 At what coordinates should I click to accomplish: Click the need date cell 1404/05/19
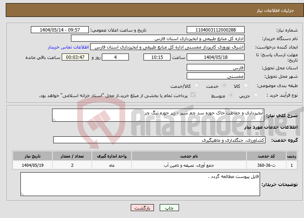[x=32, y=165]
